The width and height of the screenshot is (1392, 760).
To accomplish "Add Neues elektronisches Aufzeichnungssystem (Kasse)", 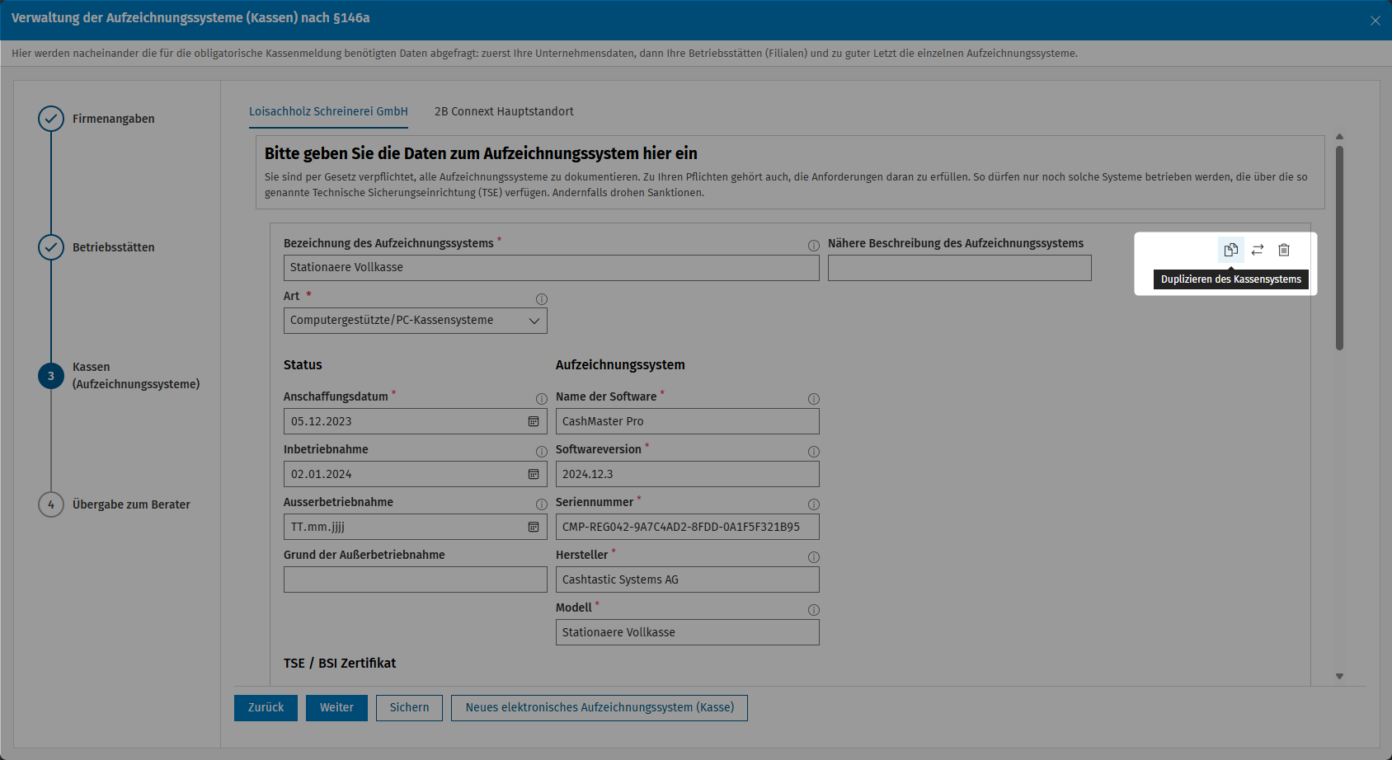I will click(600, 708).
